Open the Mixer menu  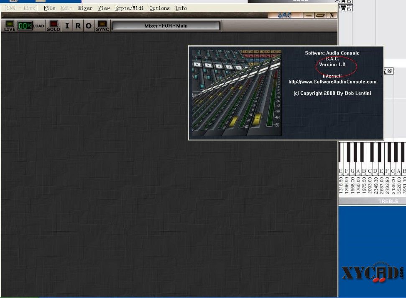click(x=85, y=8)
